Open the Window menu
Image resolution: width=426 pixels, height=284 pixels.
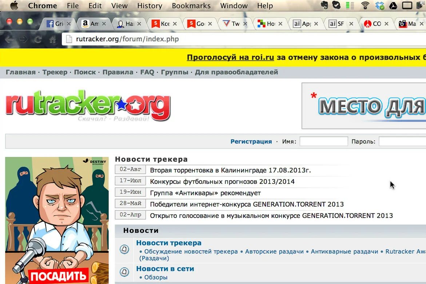coord(234,6)
